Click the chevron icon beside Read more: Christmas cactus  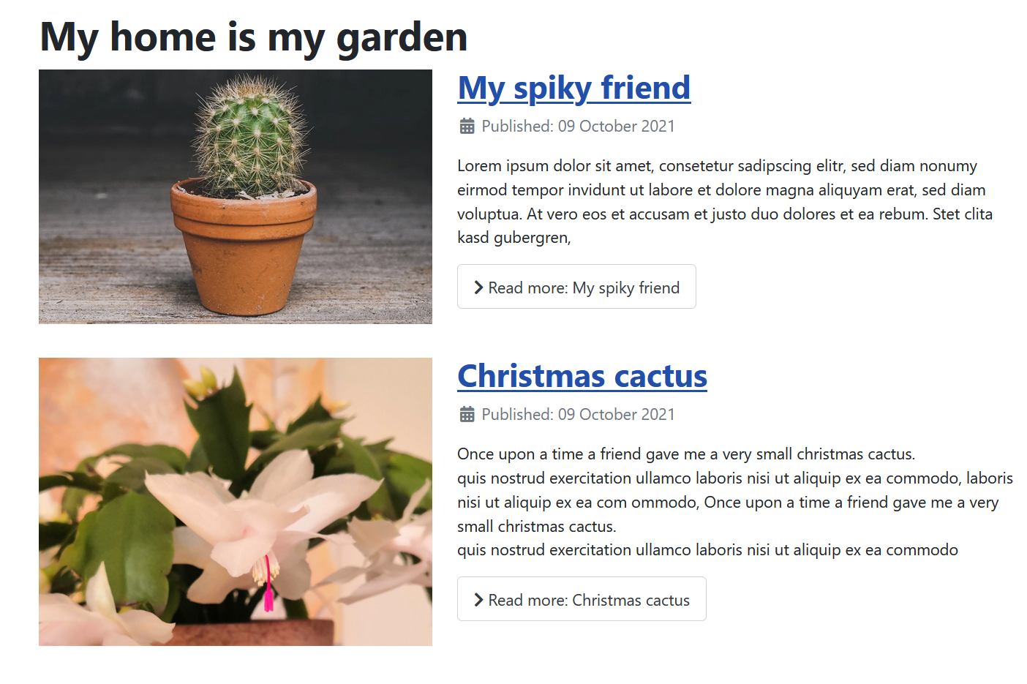click(x=478, y=600)
